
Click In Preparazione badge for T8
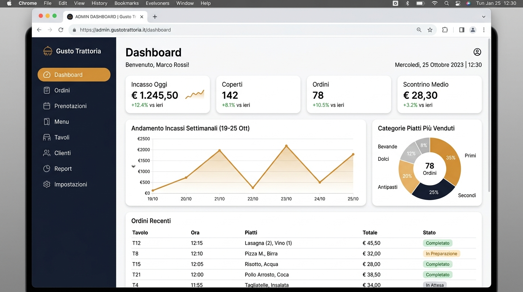point(441,254)
